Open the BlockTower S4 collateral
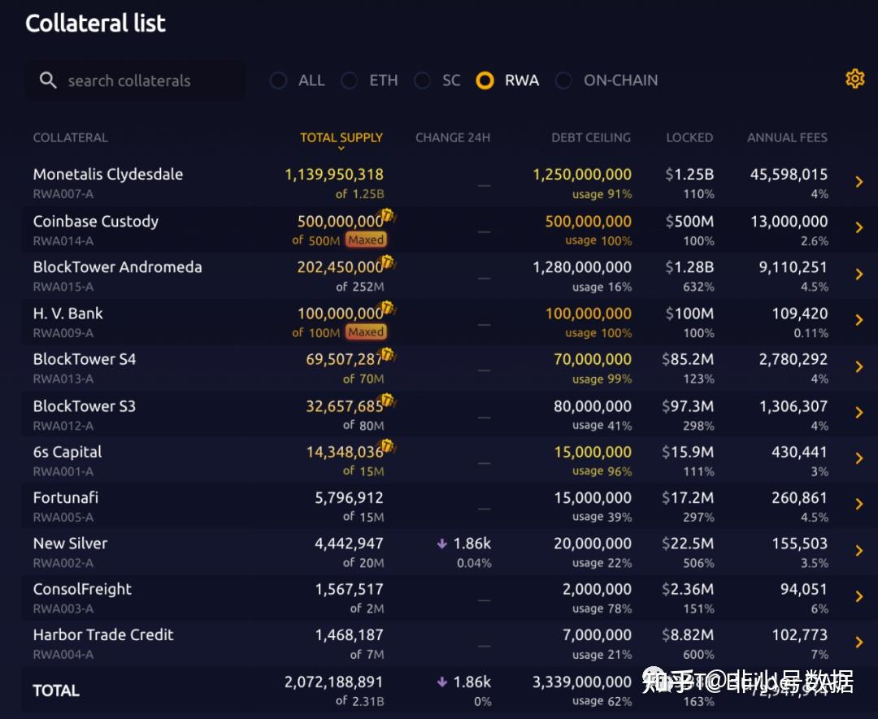The height and width of the screenshot is (719, 878). pyautogui.click(x=85, y=359)
